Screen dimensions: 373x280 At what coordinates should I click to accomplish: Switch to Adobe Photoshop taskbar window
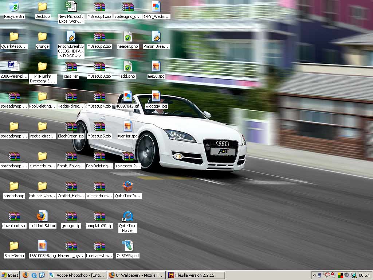pos(77,275)
